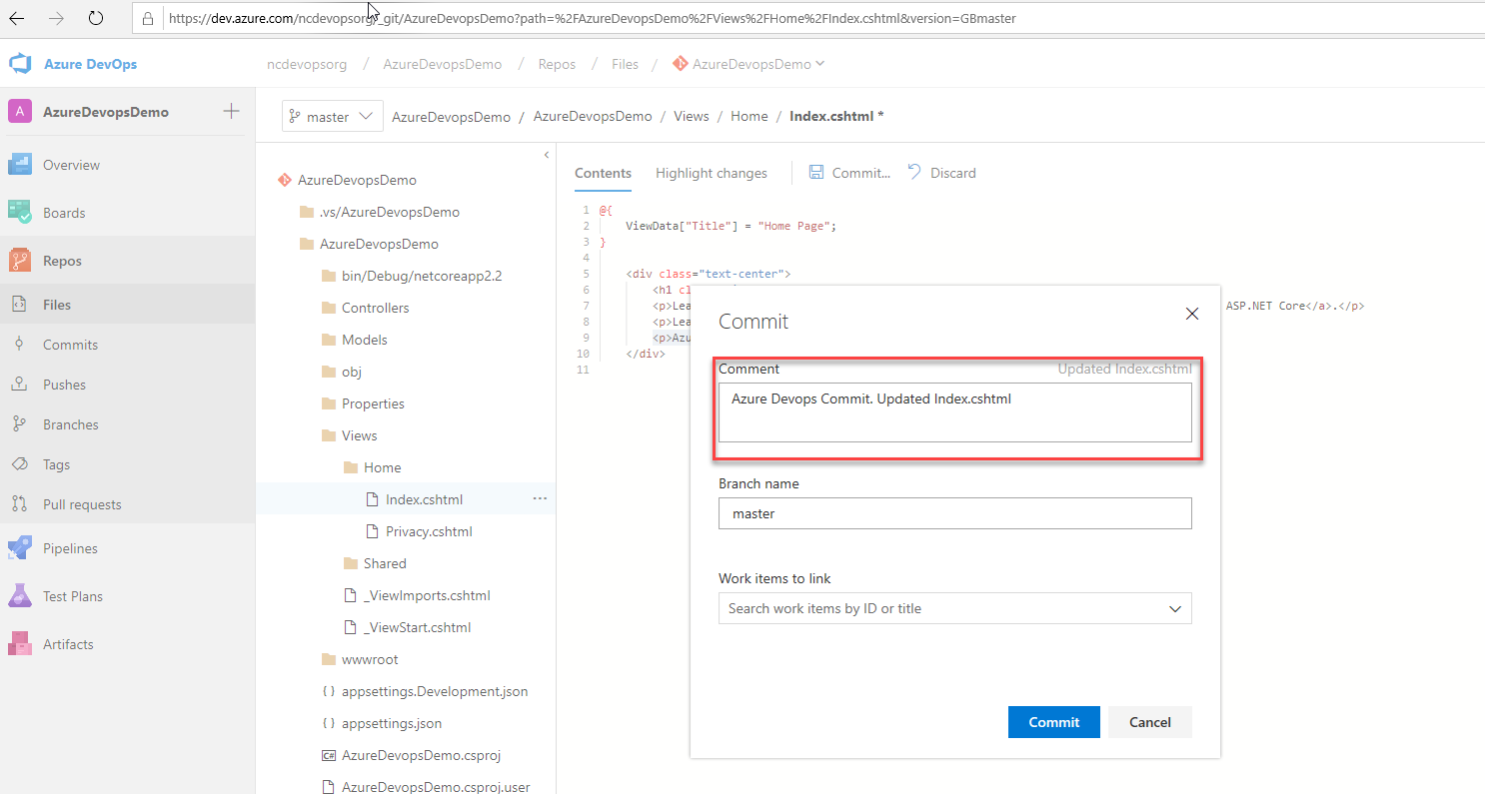Click the browser address bar
1485x794 pixels.
pyautogui.click(x=807, y=18)
